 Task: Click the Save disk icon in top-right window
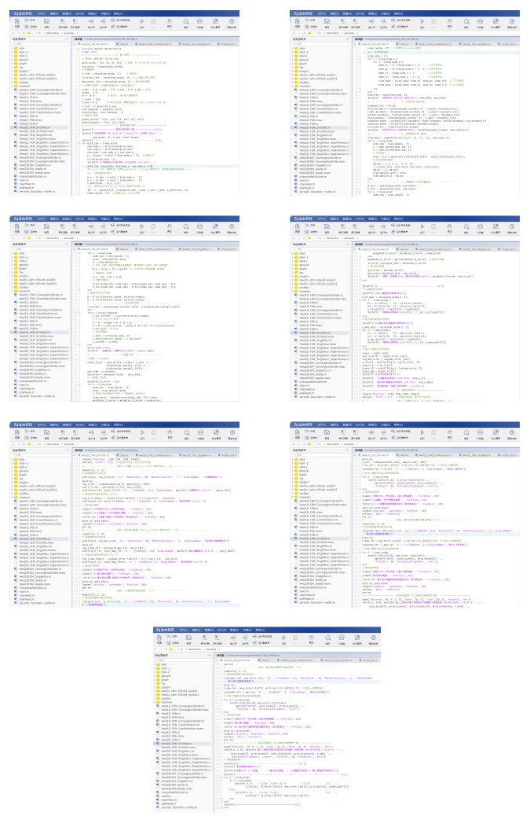point(327,21)
